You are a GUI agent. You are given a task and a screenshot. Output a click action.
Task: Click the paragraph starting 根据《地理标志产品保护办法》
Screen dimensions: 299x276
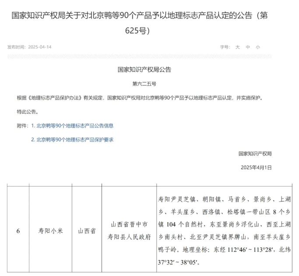point(140,98)
